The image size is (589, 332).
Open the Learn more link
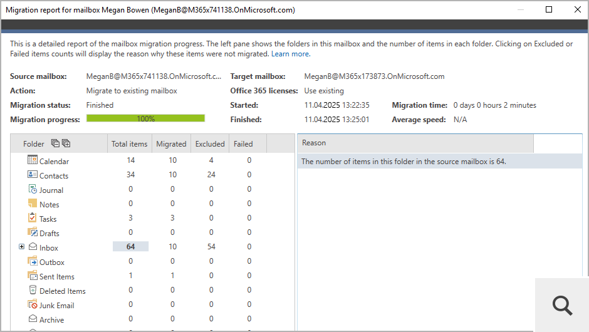[x=290, y=54]
